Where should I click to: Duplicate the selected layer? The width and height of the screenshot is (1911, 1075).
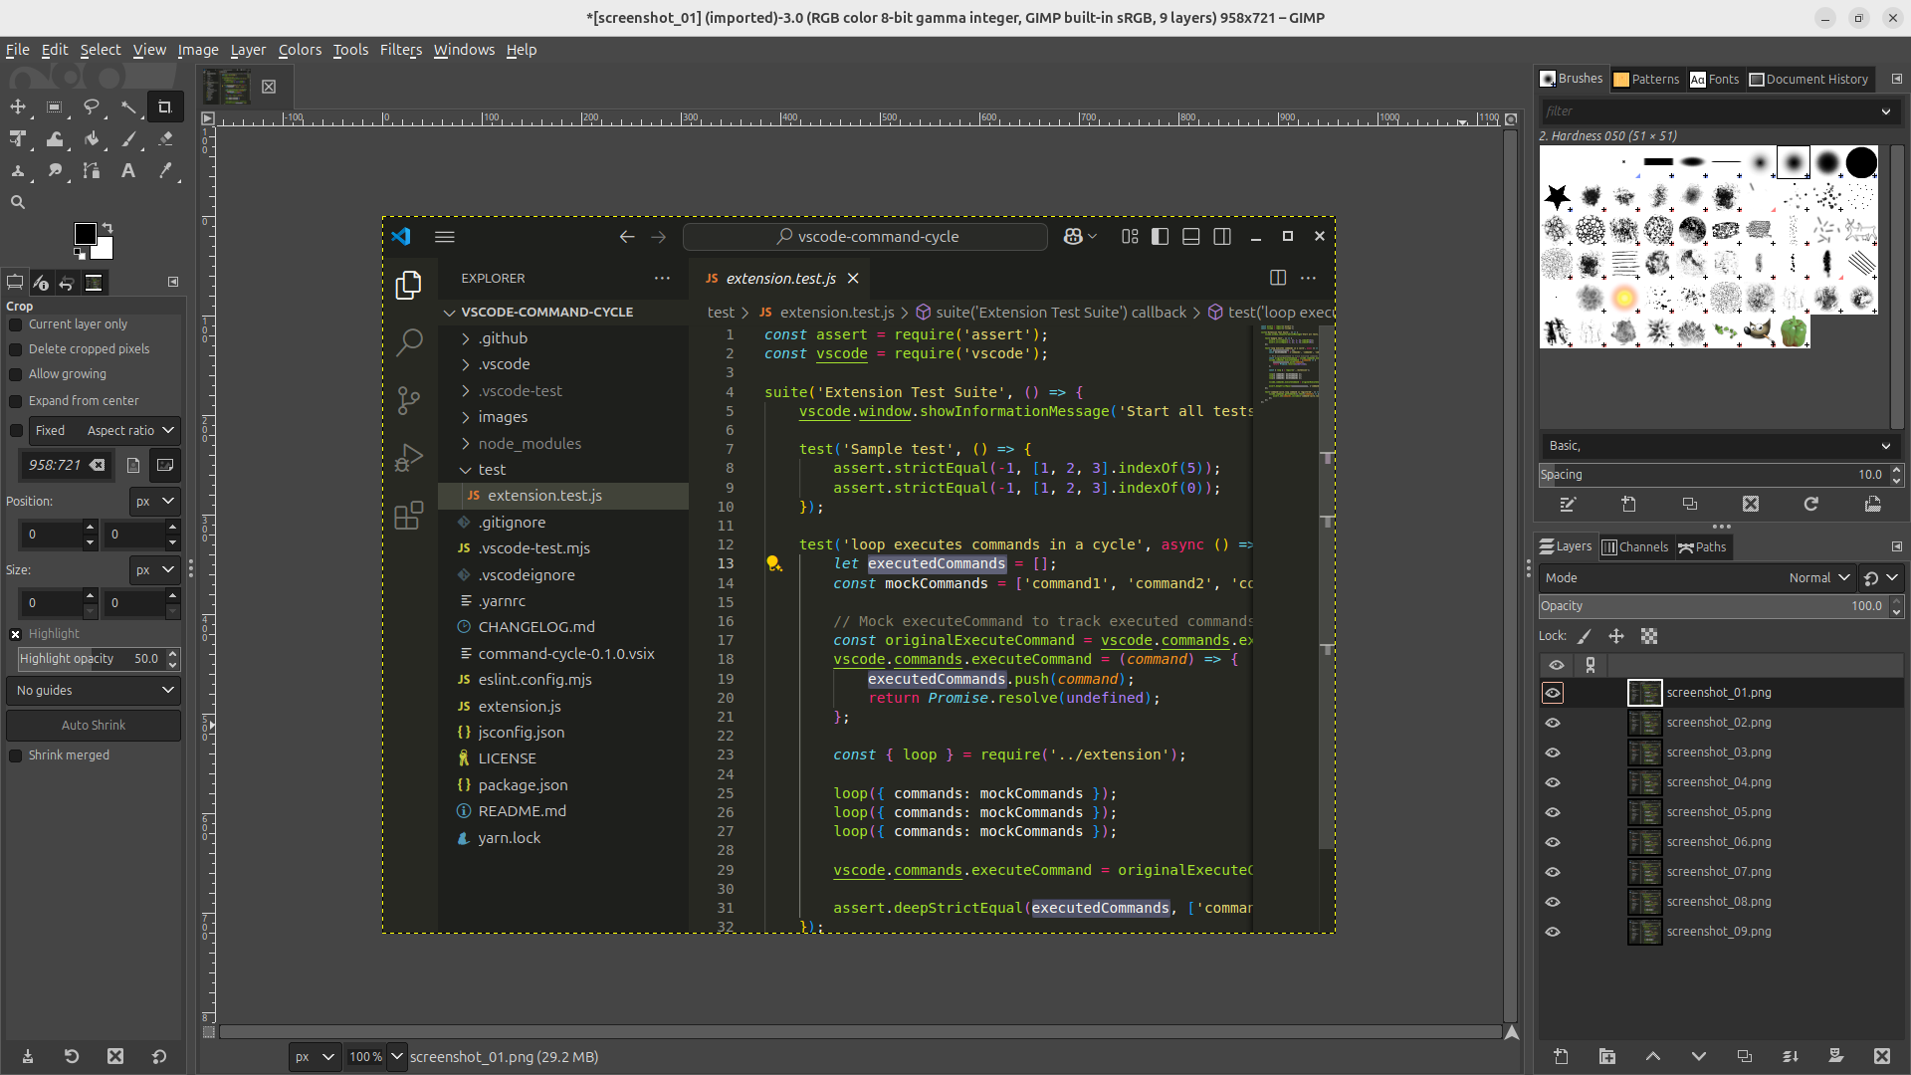click(x=1745, y=1056)
